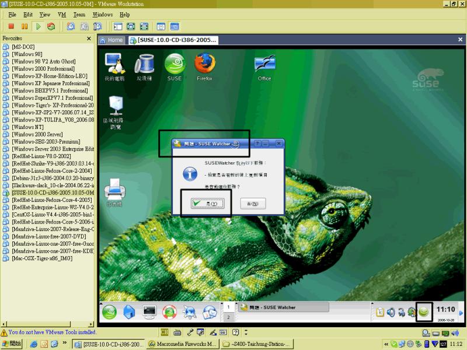Switch to virtual desktop 1 in pager
This screenshot has width=467, height=350.
pos(228,307)
